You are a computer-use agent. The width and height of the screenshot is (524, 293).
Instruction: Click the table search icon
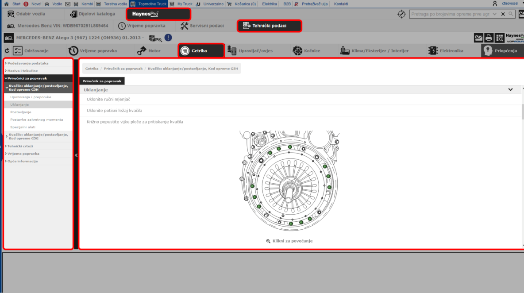tap(500, 38)
